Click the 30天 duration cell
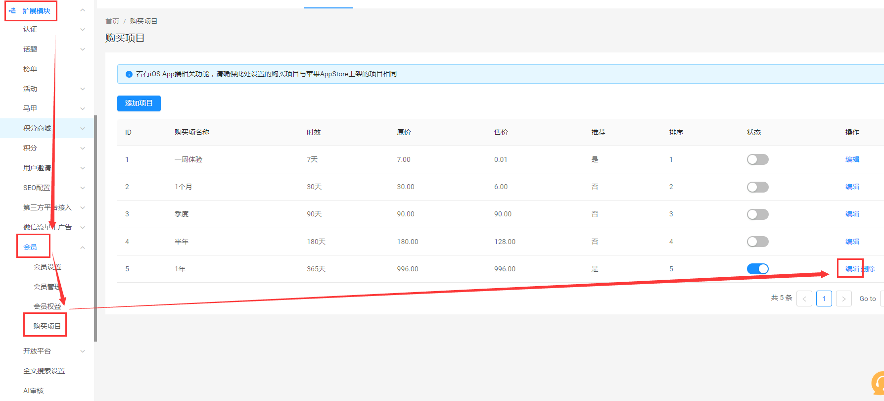The image size is (884, 401). pyautogui.click(x=314, y=187)
